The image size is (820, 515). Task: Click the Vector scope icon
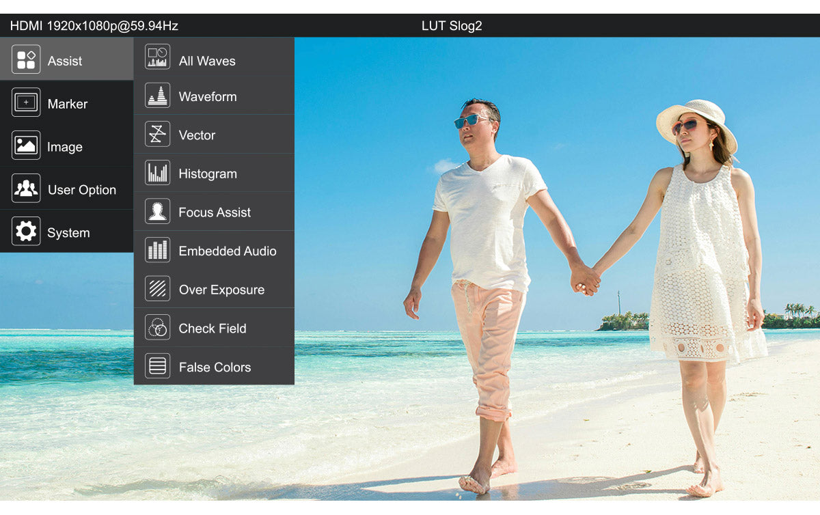tap(157, 135)
